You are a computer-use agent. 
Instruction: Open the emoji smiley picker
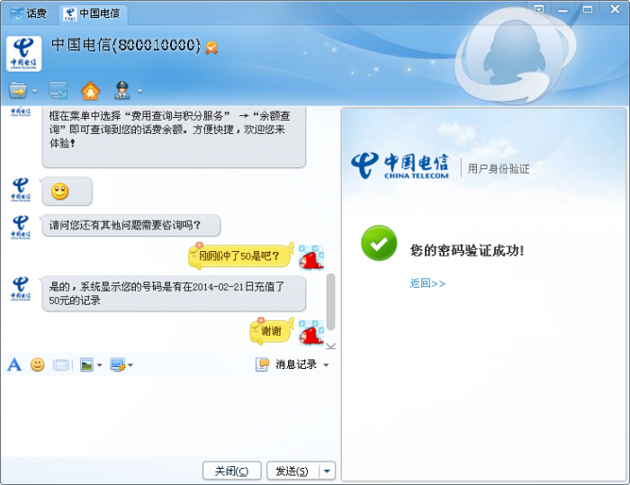click(38, 364)
